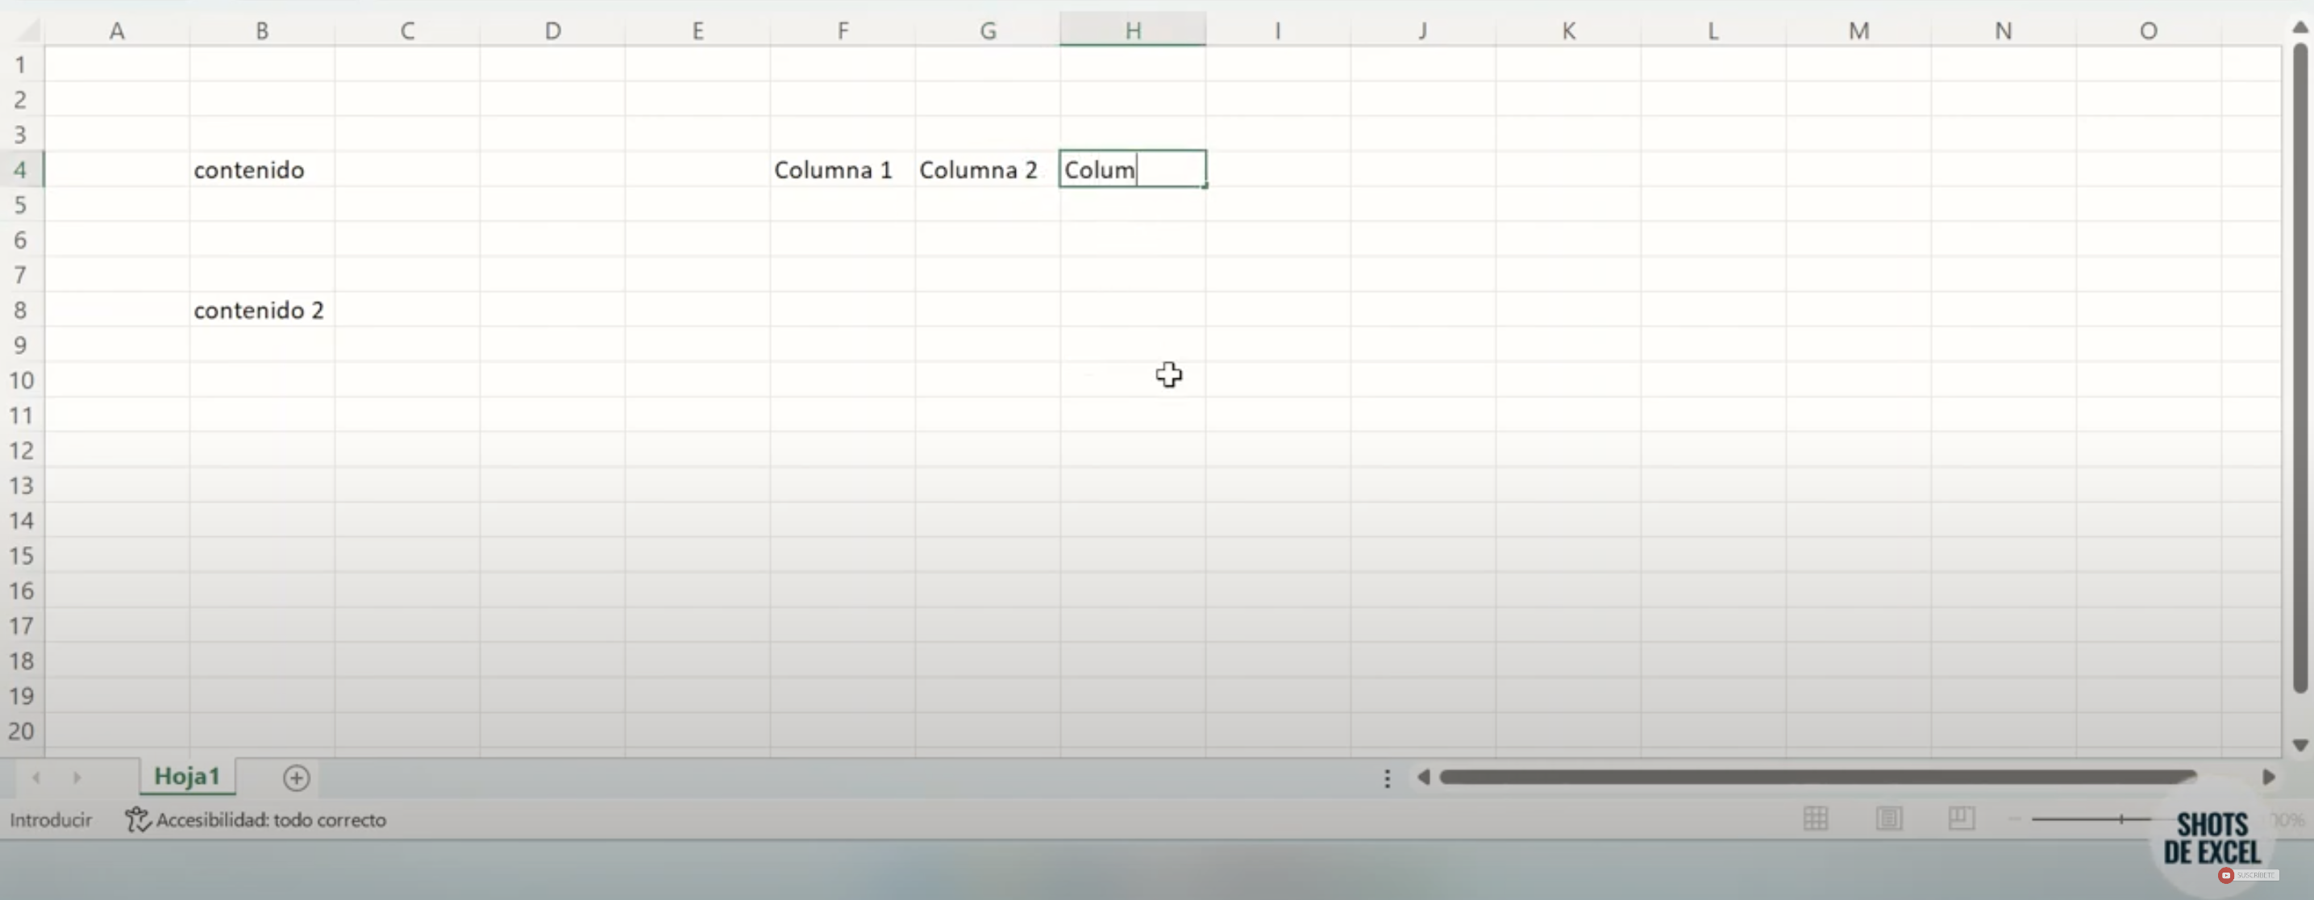Add a new sheet with the plus button

[296, 778]
